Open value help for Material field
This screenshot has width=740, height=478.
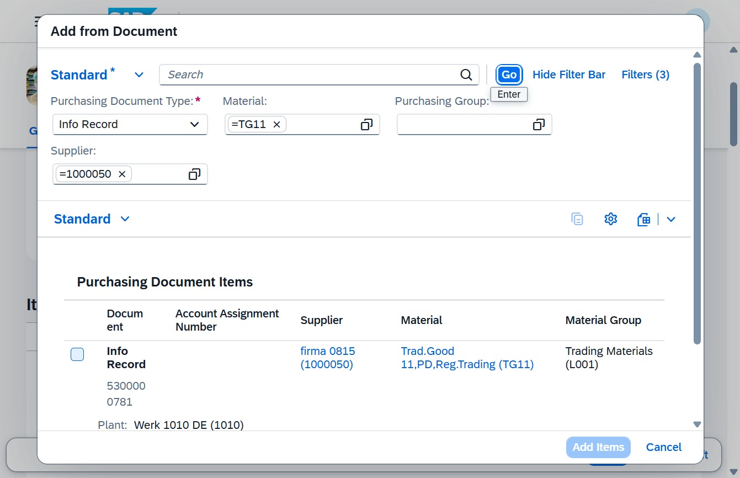(x=366, y=125)
